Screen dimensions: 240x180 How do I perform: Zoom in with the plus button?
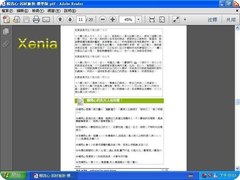click(x=112, y=19)
